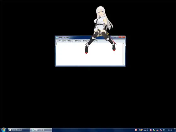176x132 pixels.
Task: Click the IME pen tray icon
Action: [139, 130]
